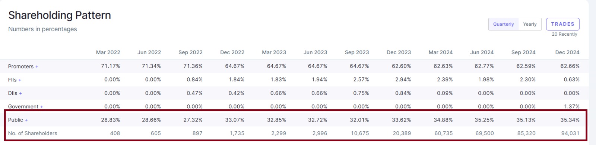Click the 20 Recently text

point(564,34)
